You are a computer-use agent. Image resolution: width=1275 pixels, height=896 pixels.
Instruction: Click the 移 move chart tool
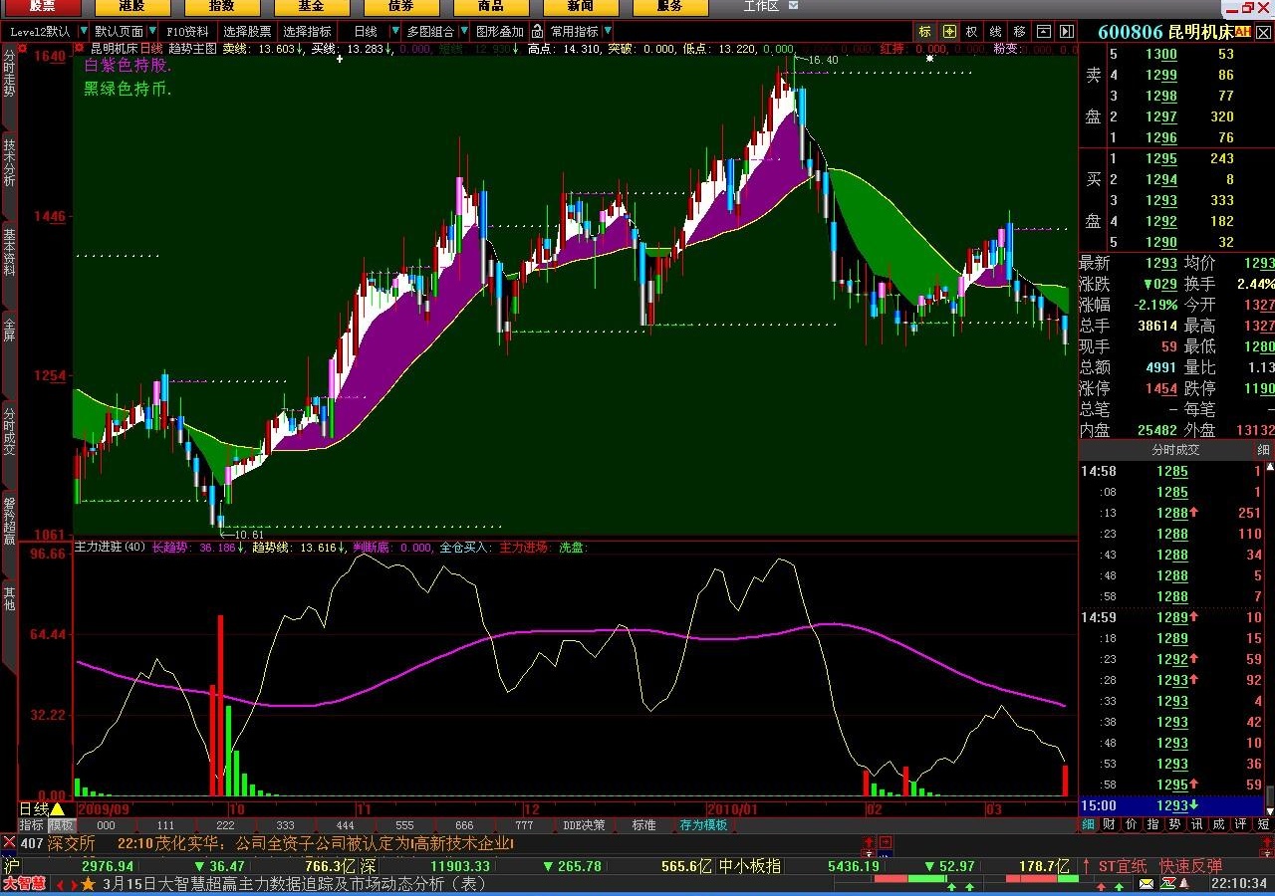click(x=1020, y=32)
